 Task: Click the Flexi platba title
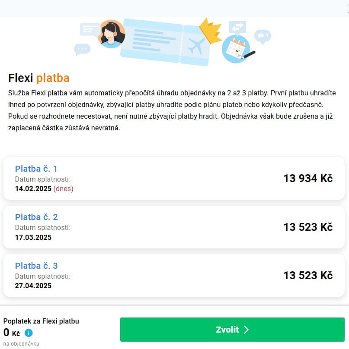coord(39,78)
